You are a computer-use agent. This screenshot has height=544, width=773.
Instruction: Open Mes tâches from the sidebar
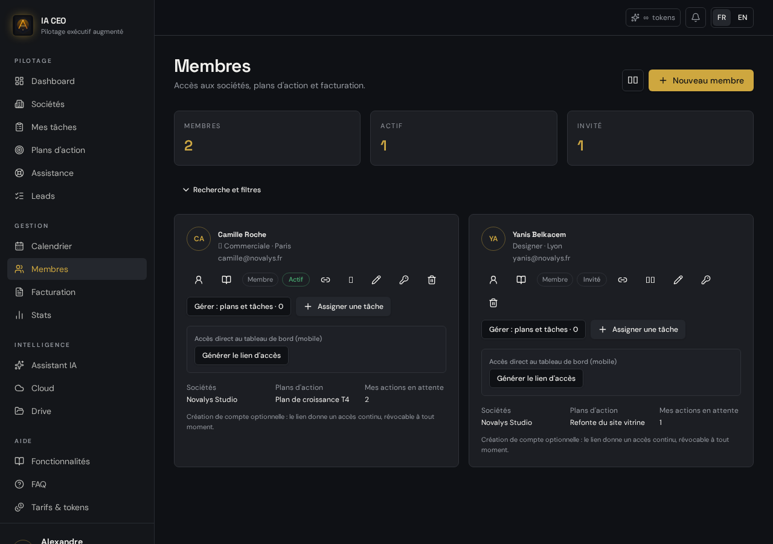tap(77, 127)
